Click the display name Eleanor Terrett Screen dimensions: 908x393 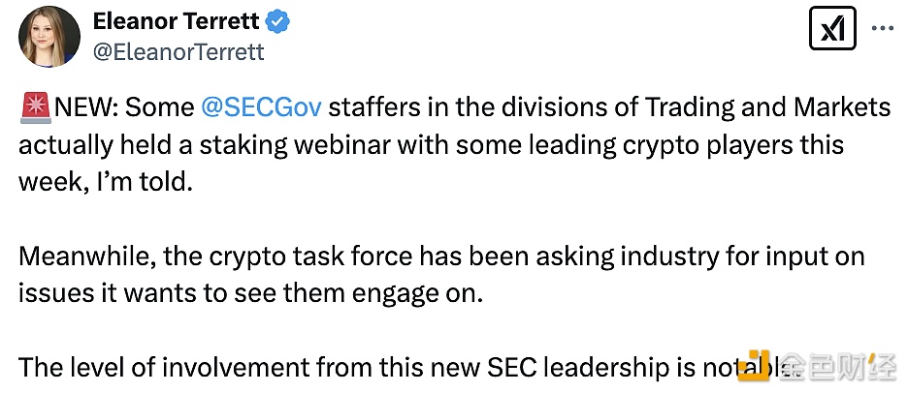(174, 21)
